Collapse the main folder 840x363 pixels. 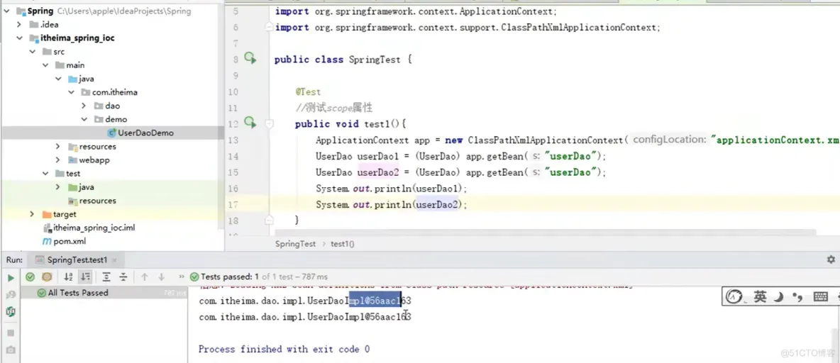[45, 65]
